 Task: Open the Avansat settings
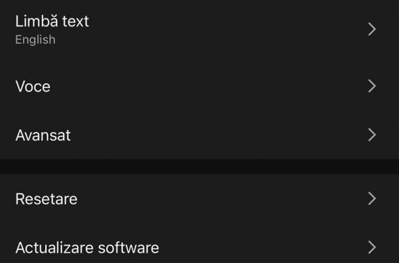pyautogui.click(x=199, y=135)
